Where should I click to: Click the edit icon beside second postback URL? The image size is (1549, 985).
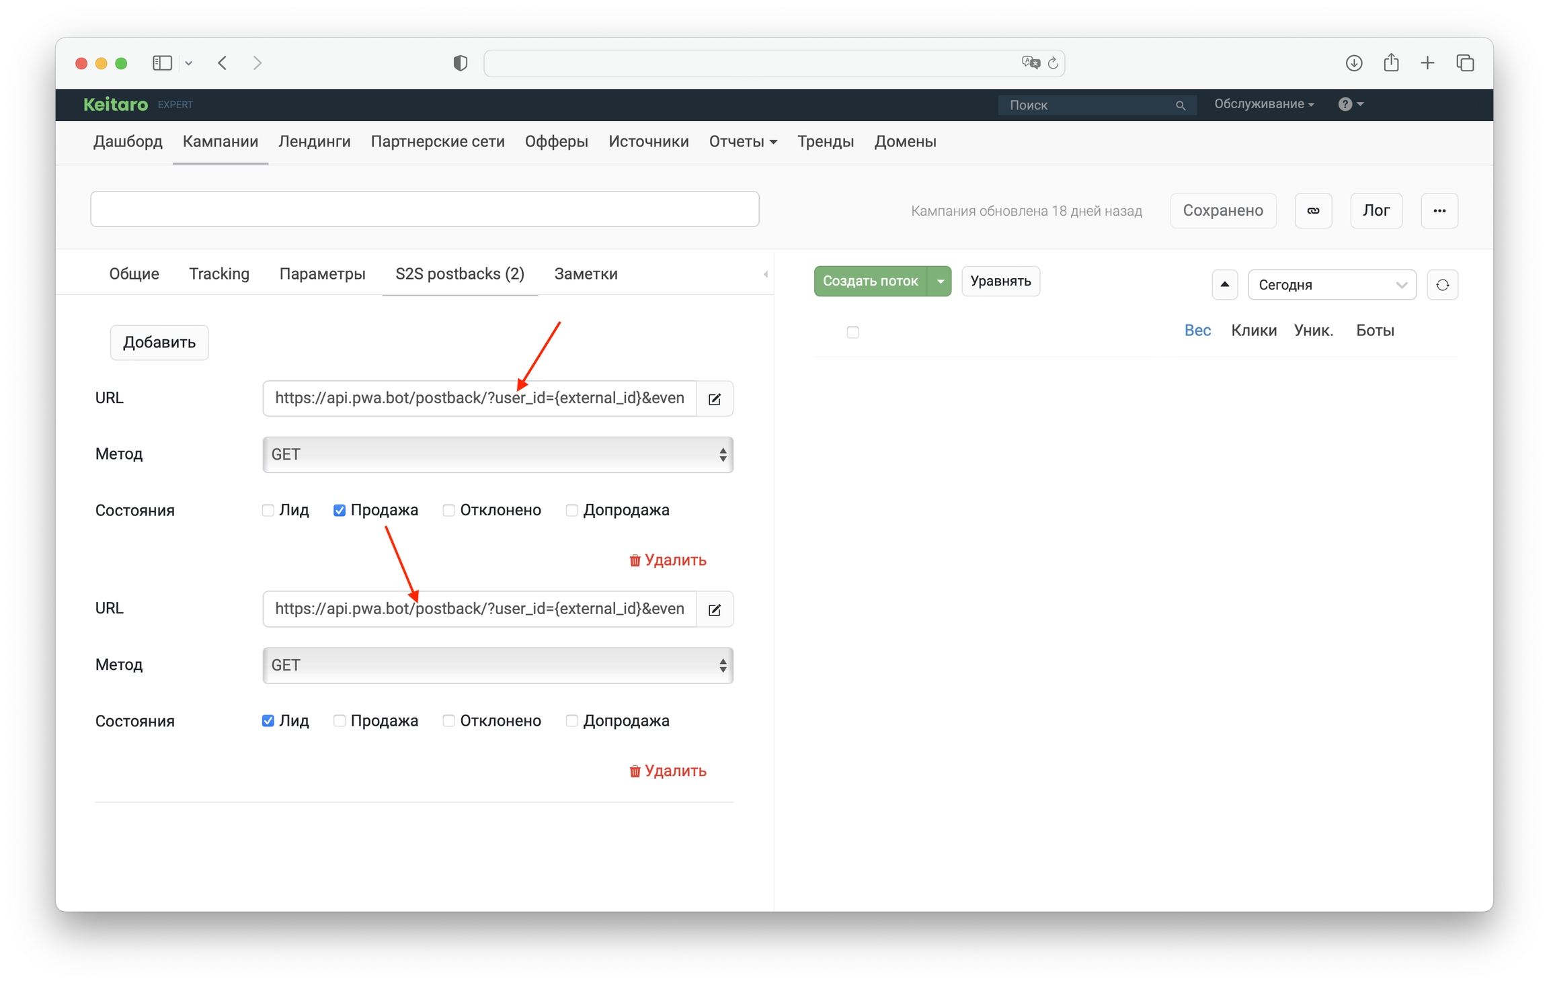(x=715, y=609)
